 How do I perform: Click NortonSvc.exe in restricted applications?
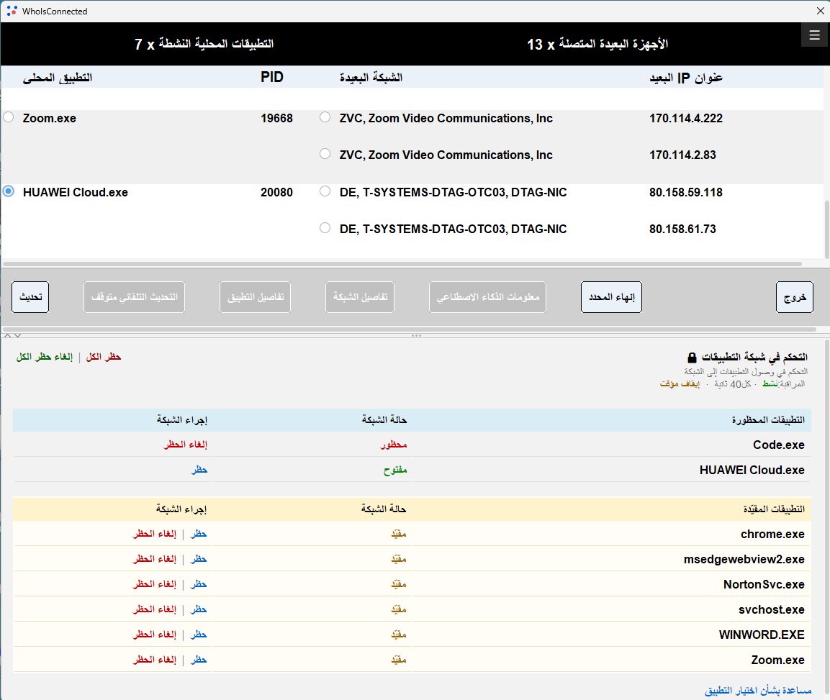pos(764,585)
